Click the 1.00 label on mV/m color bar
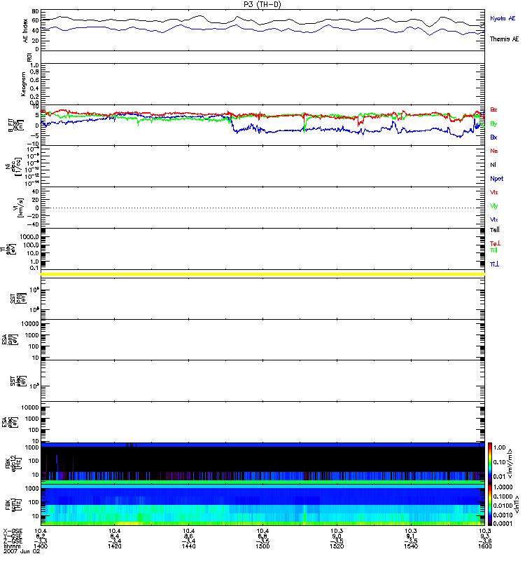The height and width of the screenshot is (561, 525). (x=500, y=447)
